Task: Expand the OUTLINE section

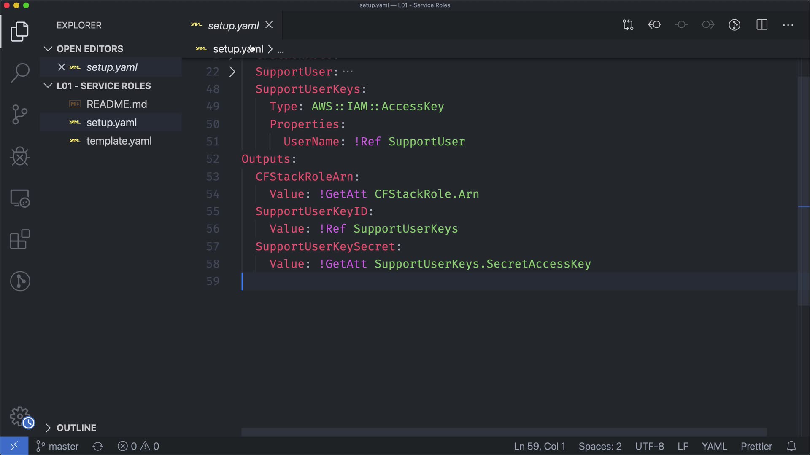Action: [x=48, y=428]
